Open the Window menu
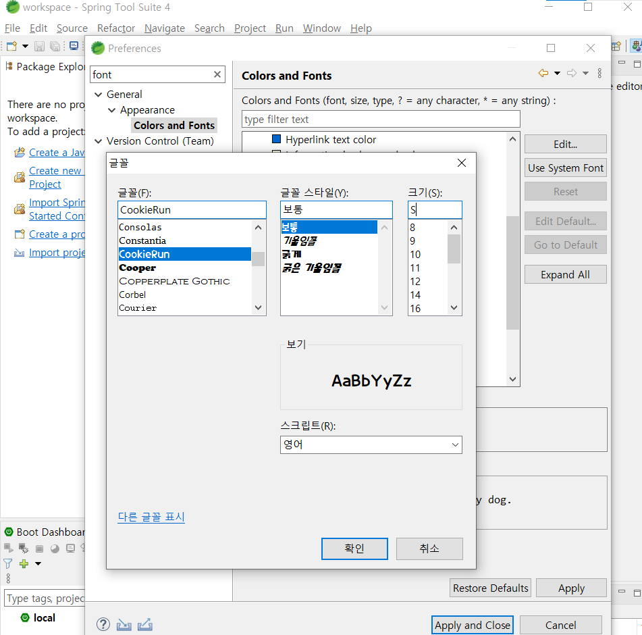The width and height of the screenshot is (642, 635). [x=322, y=28]
